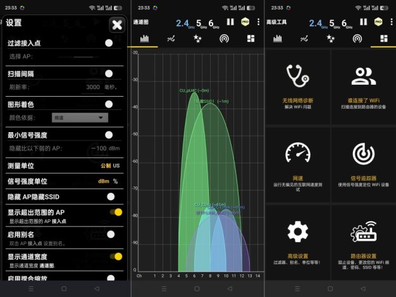The width and height of the screenshot is (396, 297).
Task: Select US measurement unit
Action: (116, 166)
